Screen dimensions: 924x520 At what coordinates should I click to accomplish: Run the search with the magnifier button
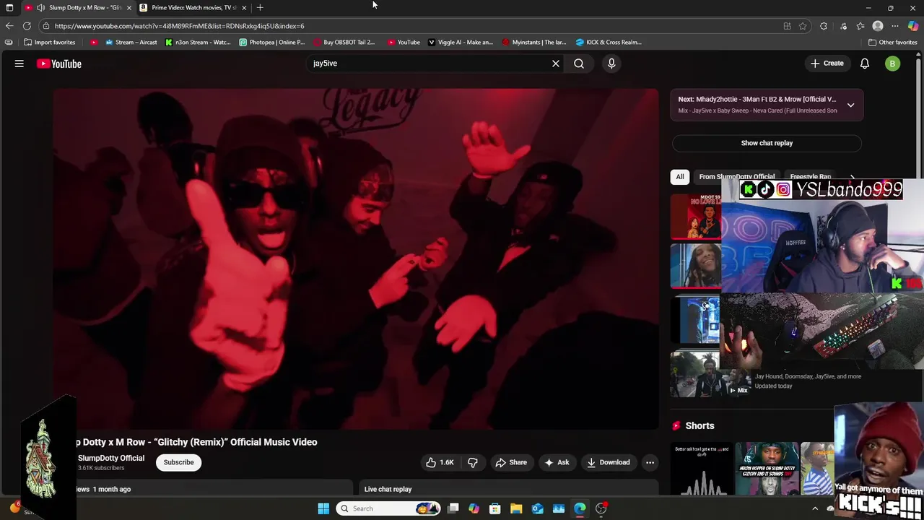[579, 64]
